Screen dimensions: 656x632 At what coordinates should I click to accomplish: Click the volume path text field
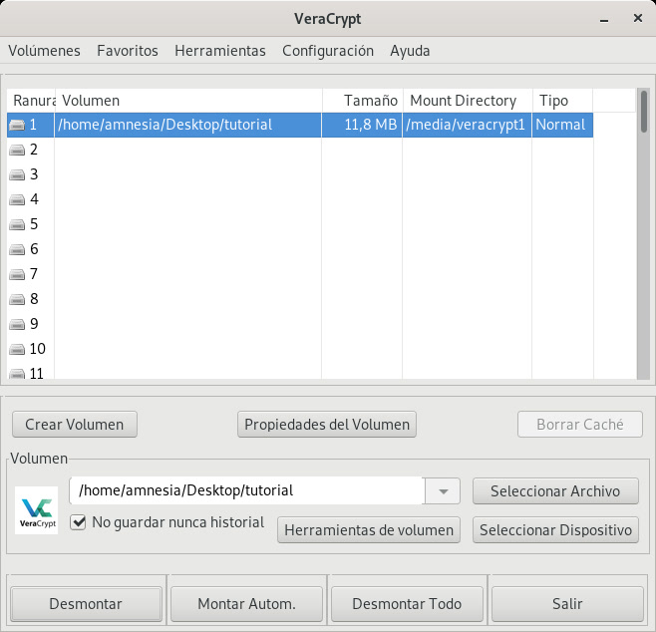(249, 490)
